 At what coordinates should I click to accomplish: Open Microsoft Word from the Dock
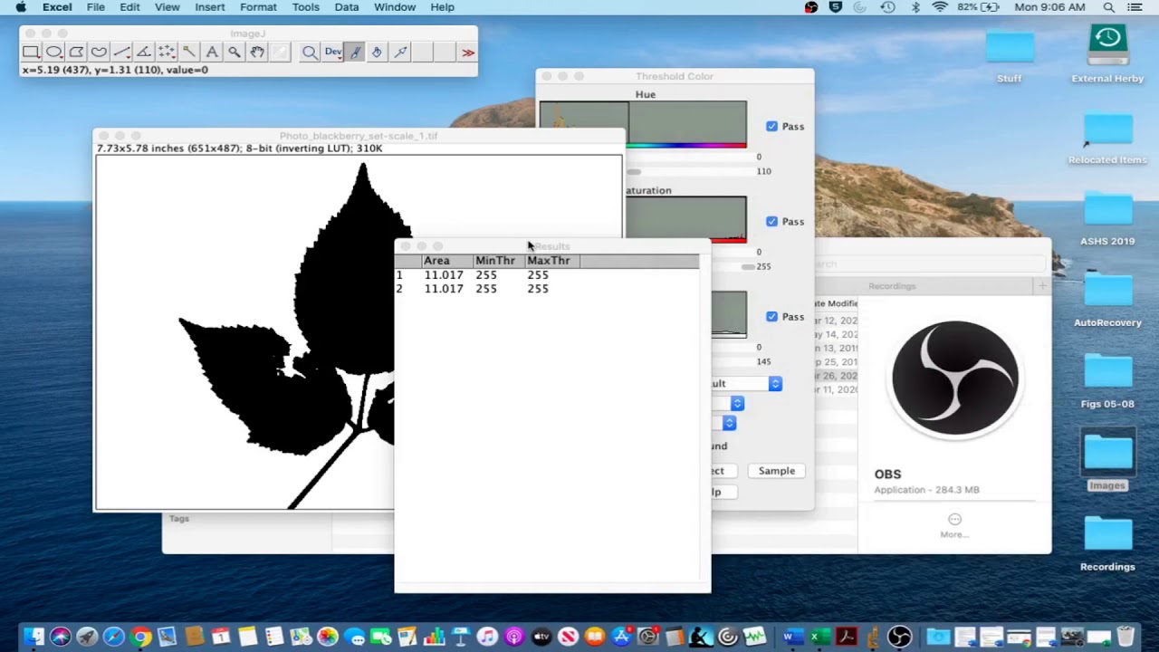point(793,637)
